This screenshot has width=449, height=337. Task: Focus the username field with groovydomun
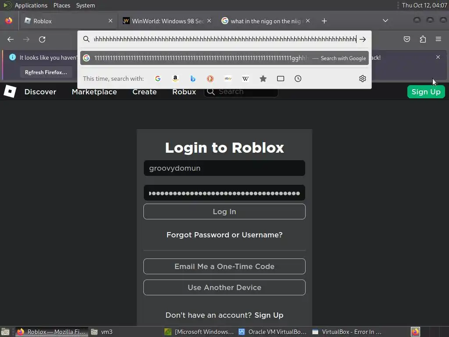pos(224,168)
